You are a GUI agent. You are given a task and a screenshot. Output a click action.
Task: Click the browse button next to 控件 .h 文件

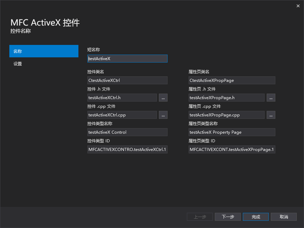pos(163,97)
